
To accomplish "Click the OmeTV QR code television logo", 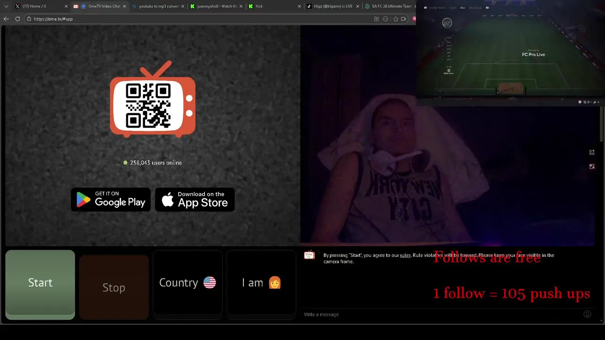I will pos(153,99).
